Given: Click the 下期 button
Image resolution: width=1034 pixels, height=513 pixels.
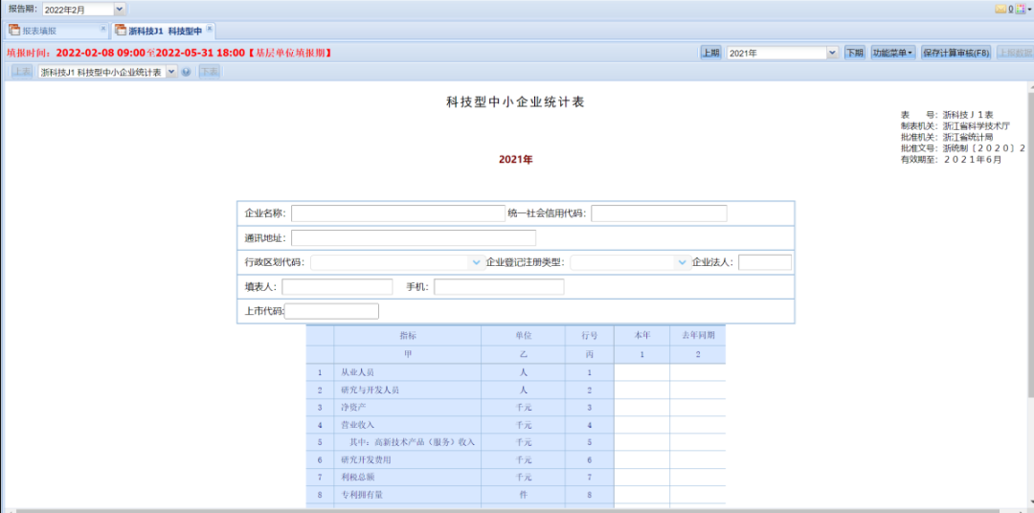Looking at the screenshot, I should 855,54.
